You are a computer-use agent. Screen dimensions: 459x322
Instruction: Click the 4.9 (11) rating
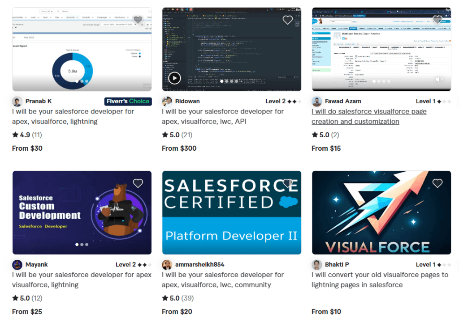27,135
